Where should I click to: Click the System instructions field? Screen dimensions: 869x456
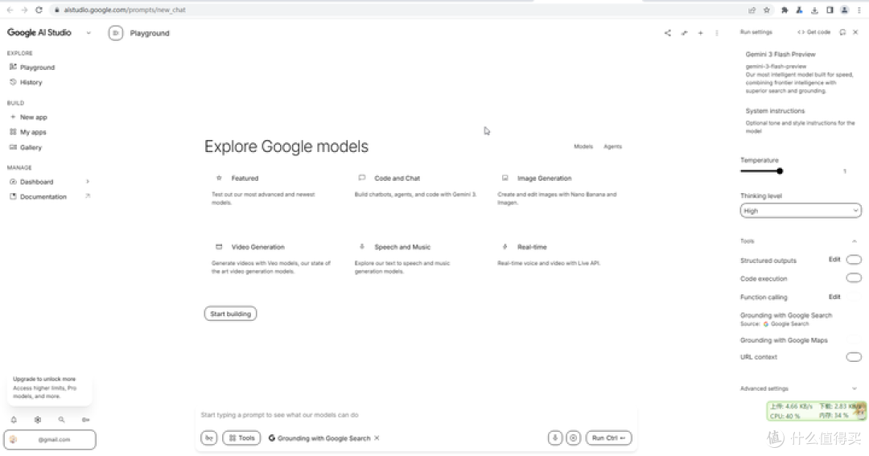(x=801, y=121)
